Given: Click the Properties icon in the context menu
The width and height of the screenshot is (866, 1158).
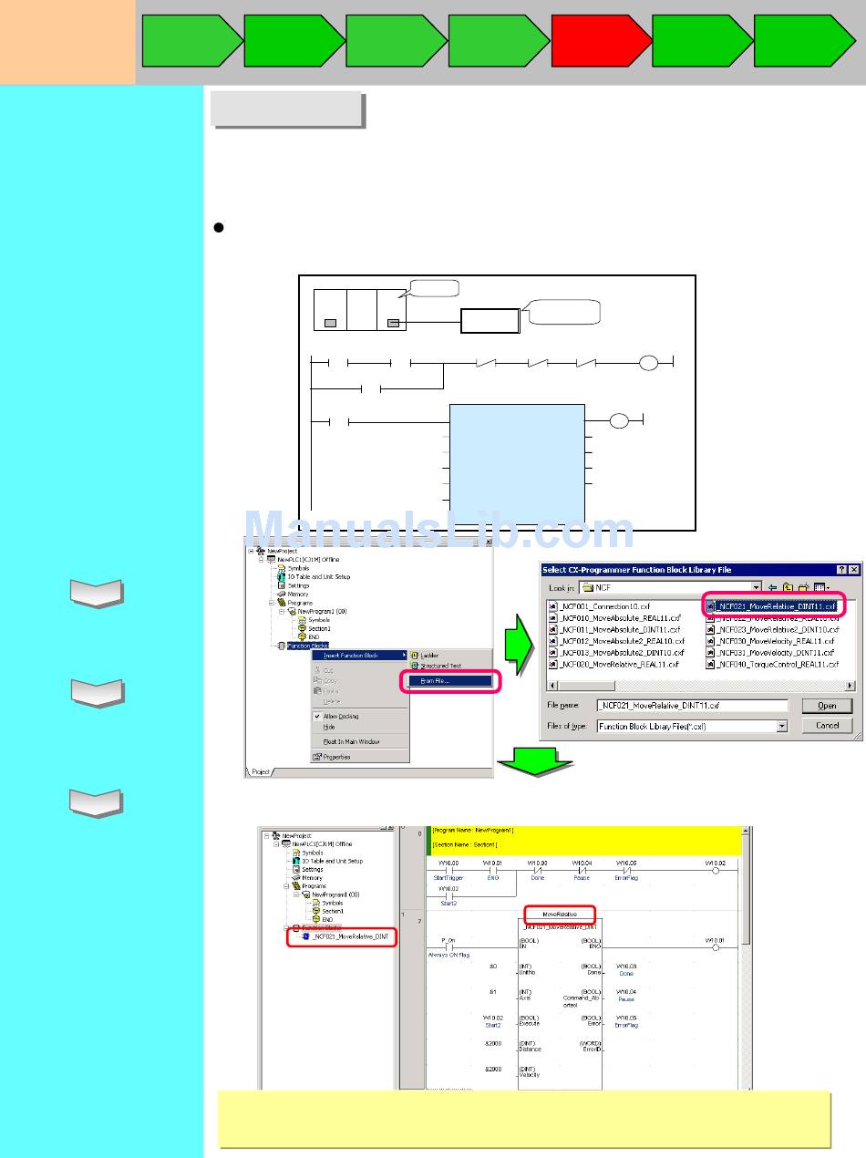Looking at the screenshot, I should (x=317, y=756).
